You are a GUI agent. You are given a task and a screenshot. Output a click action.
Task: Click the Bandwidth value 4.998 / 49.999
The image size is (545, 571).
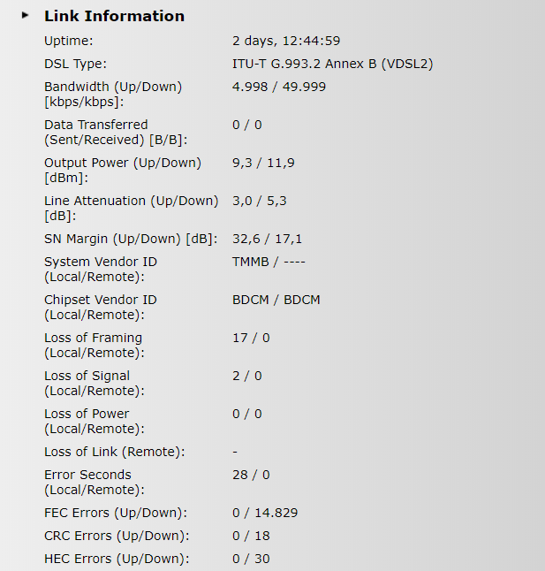coord(279,87)
